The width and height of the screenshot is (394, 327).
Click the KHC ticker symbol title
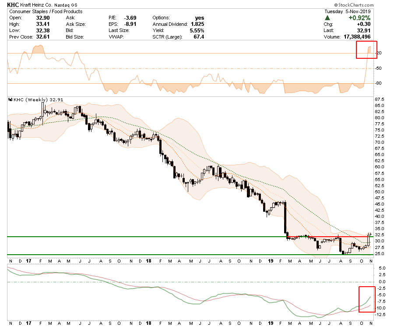[13, 4]
